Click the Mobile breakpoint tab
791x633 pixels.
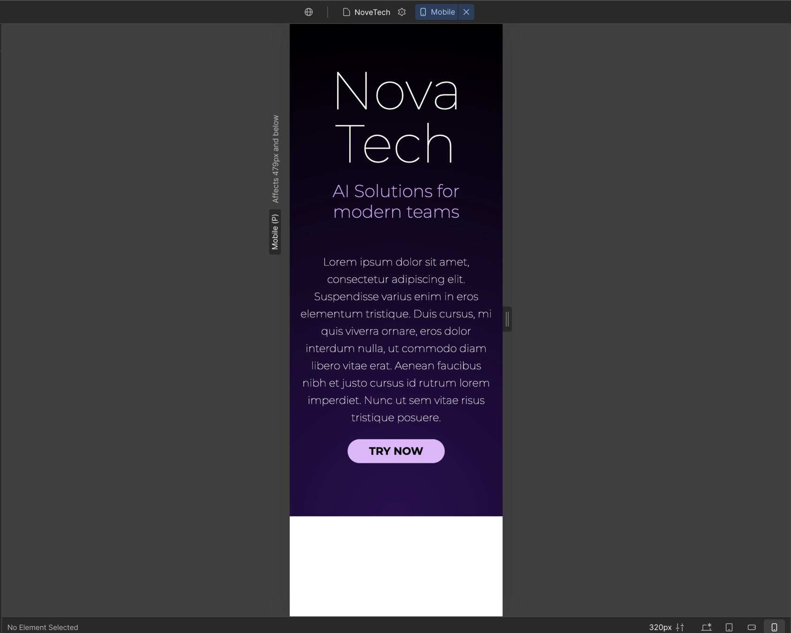(x=437, y=12)
